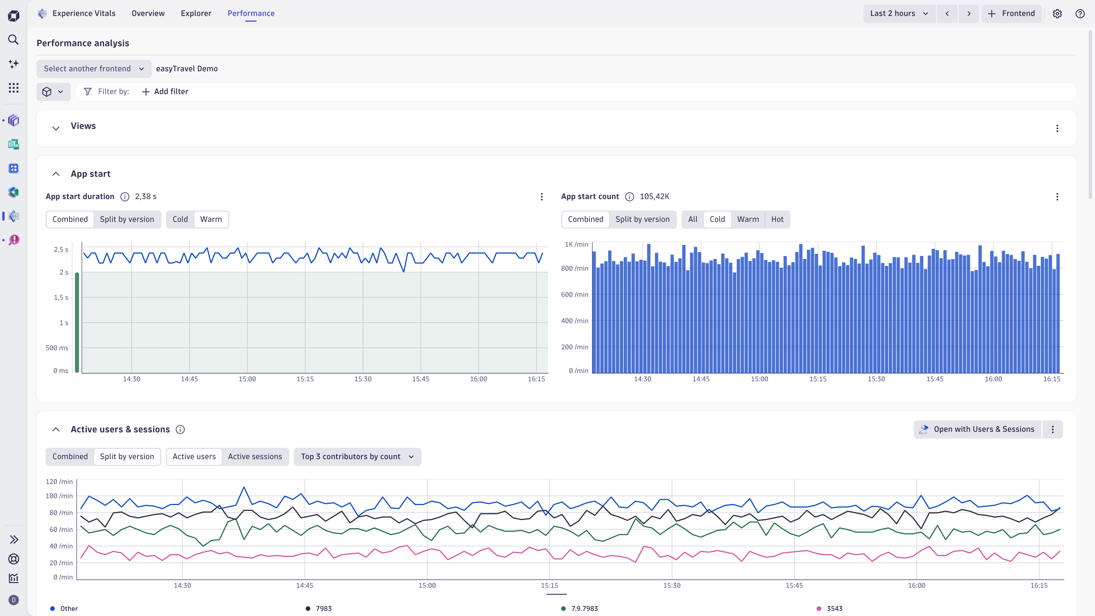Open Top 3 contributors by count dropdown
This screenshot has height=616, width=1095.
pyautogui.click(x=357, y=457)
